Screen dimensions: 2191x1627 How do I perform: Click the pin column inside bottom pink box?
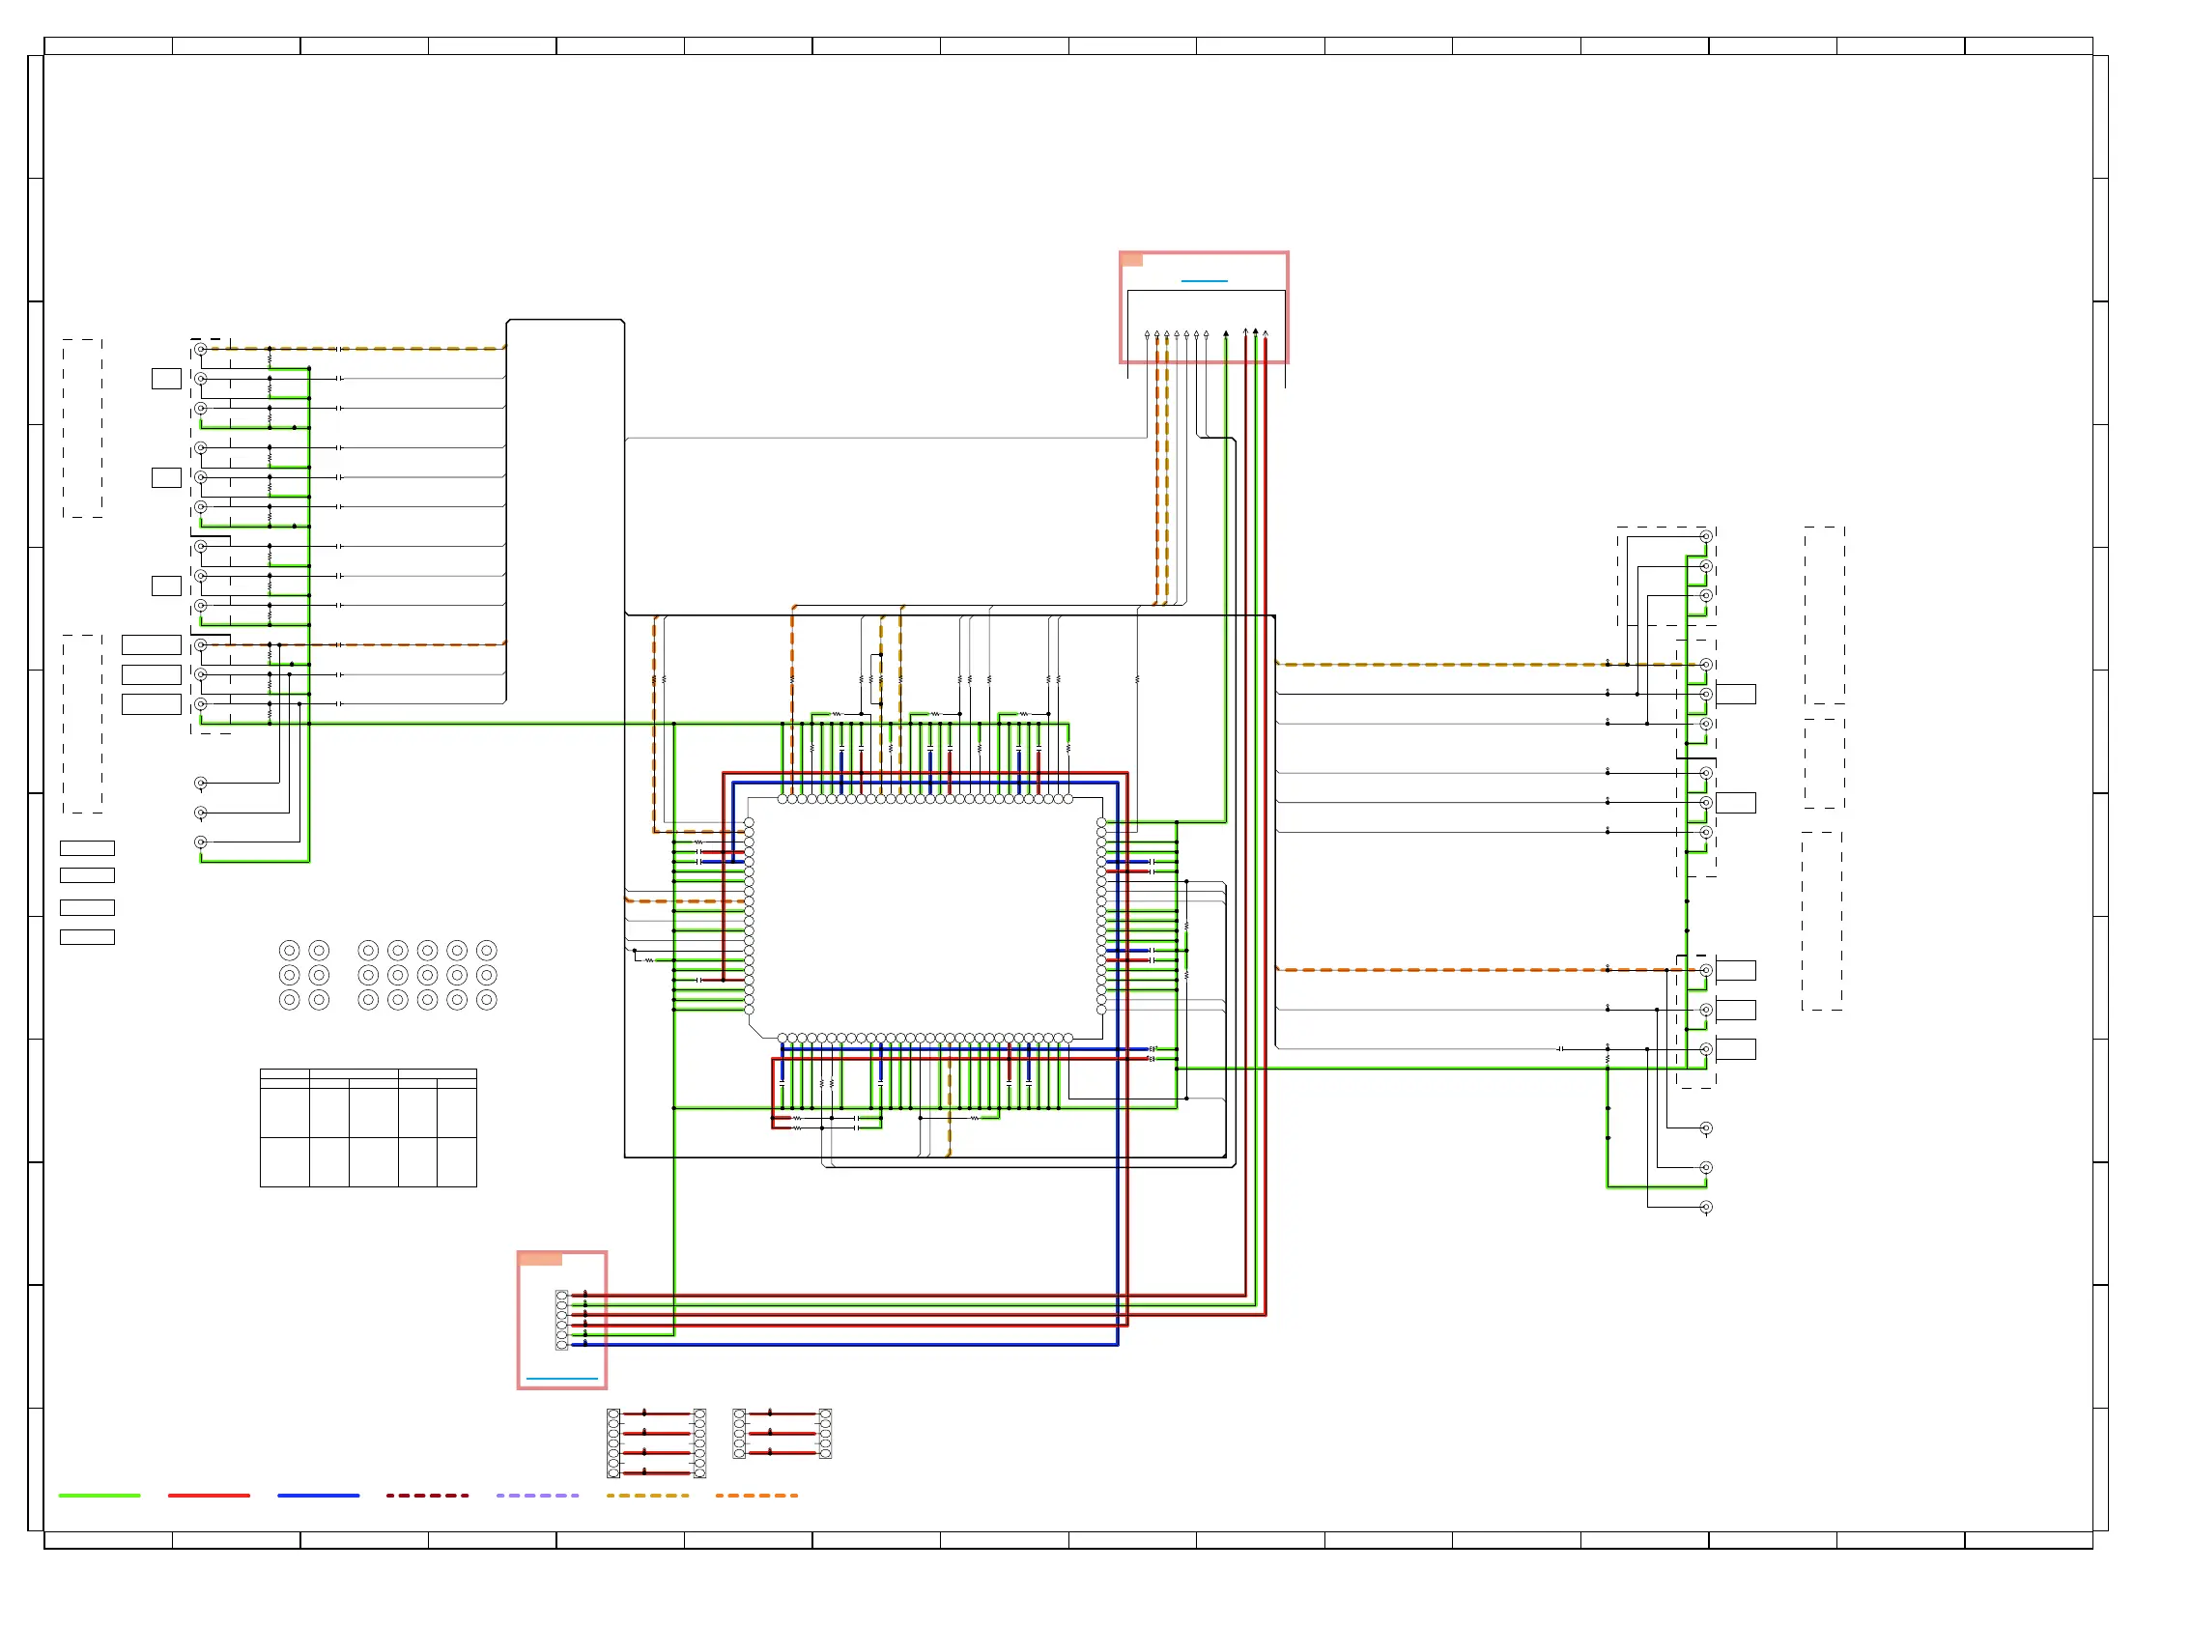(x=561, y=1320)
